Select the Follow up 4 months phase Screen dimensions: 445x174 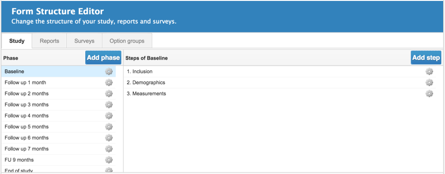[x=58, y=116]
